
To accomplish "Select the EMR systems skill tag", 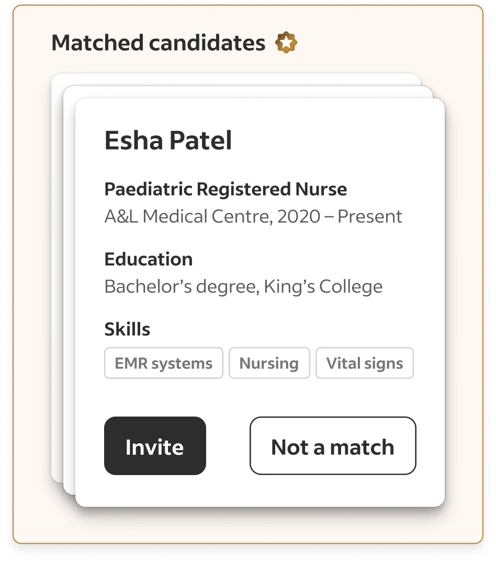I will pos(164,363).
